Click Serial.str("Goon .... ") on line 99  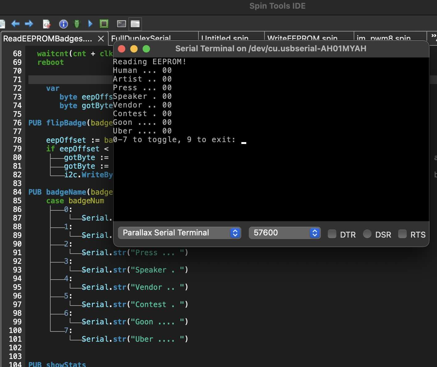135,322
